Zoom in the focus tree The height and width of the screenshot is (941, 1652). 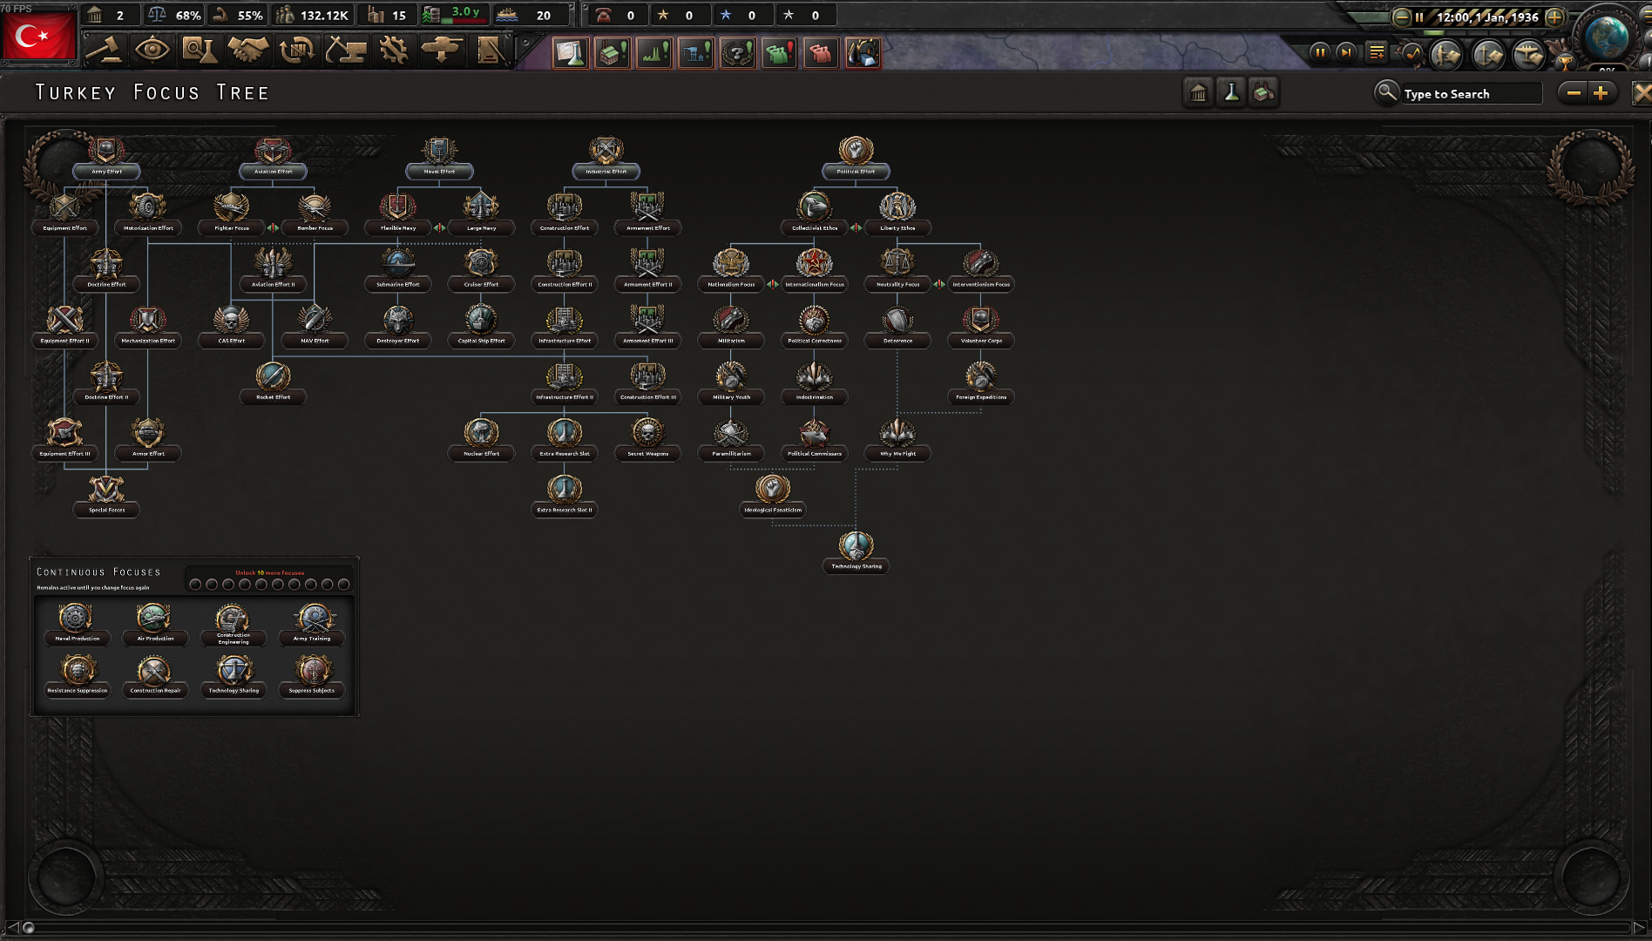(x=1601, y=93)
